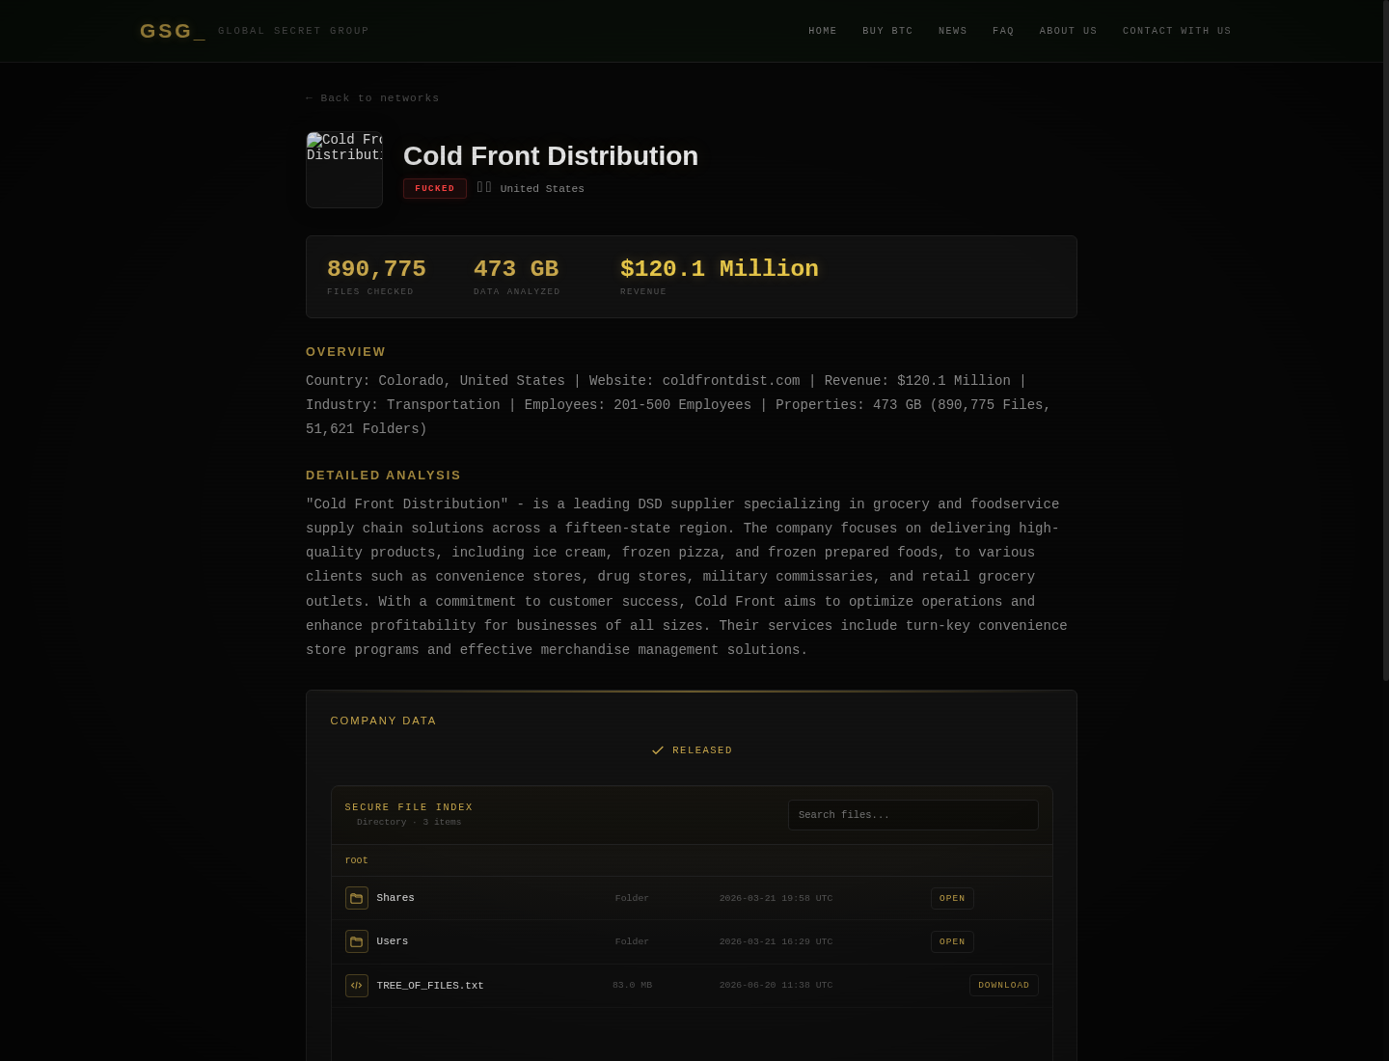The width and height of the screenshot is (1389, 1061).
Task: Follow the Back to networks link
Action: (x=372, y=98)
